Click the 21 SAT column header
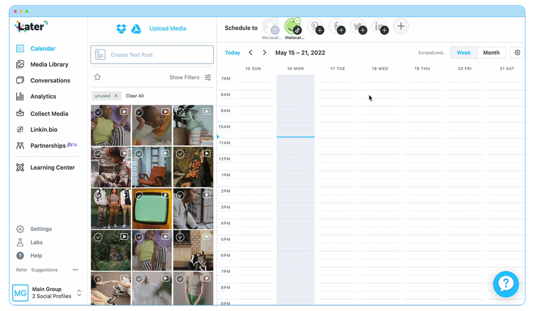The image size is (534, 311). [x=507, y=69]
